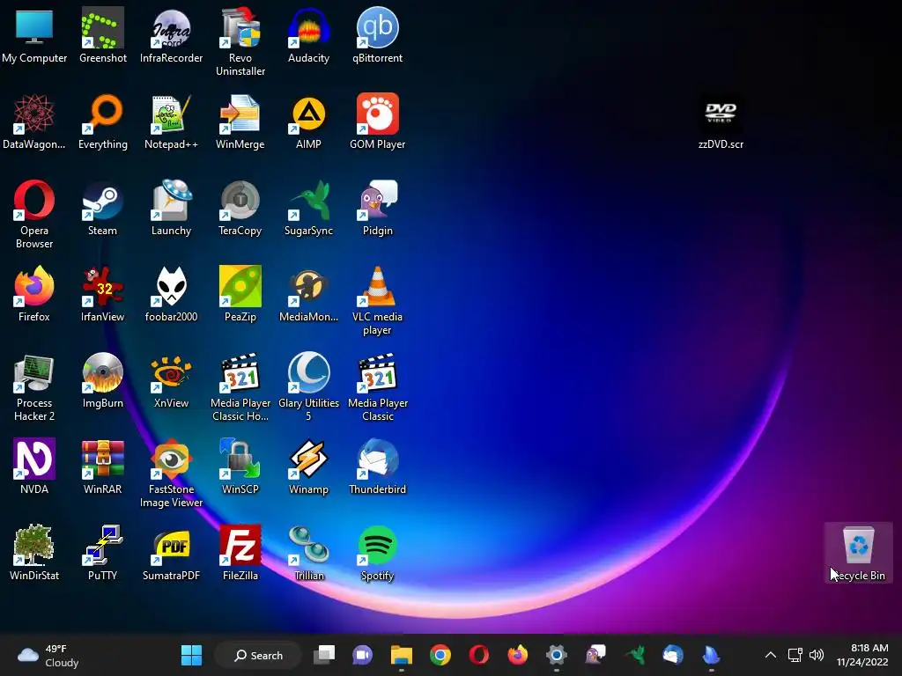Viewport: 902px width, 676px height.
Task: Select the Recycle Bin
Action: click(858, 552)
